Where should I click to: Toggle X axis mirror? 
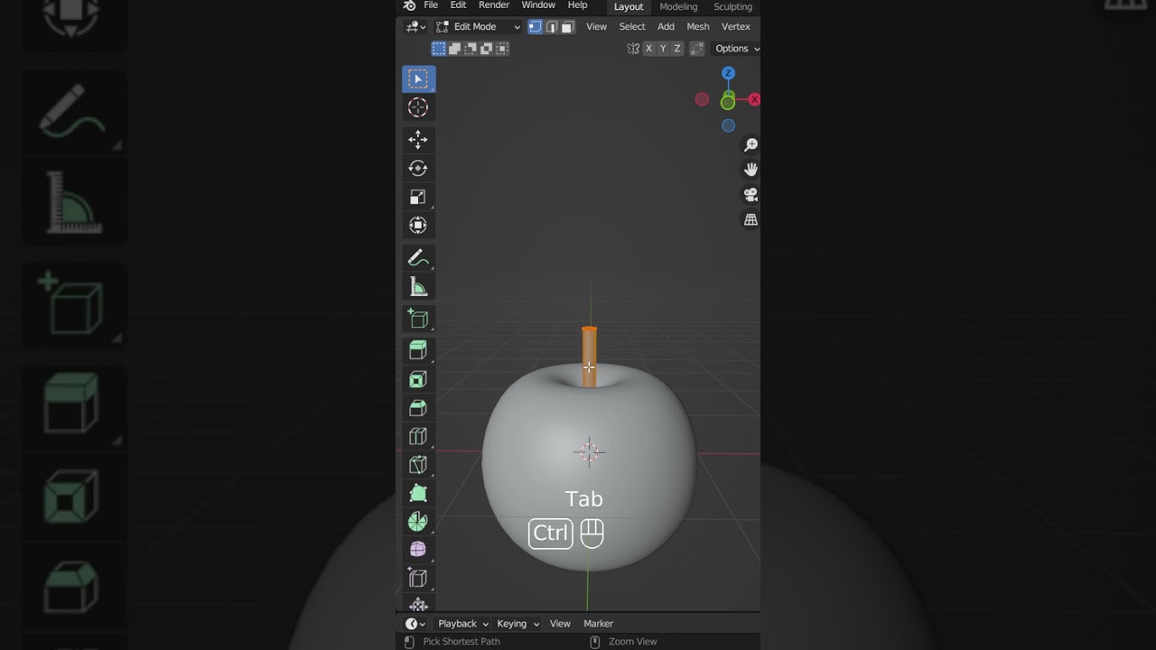click(648, 49)
